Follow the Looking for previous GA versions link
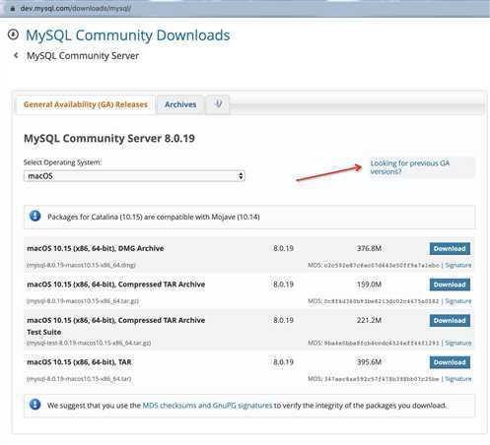This screenshot has height=445, width=490. point(409,167)
